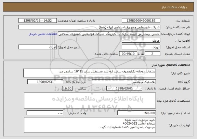Screen dimensions: 197x139
Task: Select the delivery city field تهران
Action: point(38,47)
